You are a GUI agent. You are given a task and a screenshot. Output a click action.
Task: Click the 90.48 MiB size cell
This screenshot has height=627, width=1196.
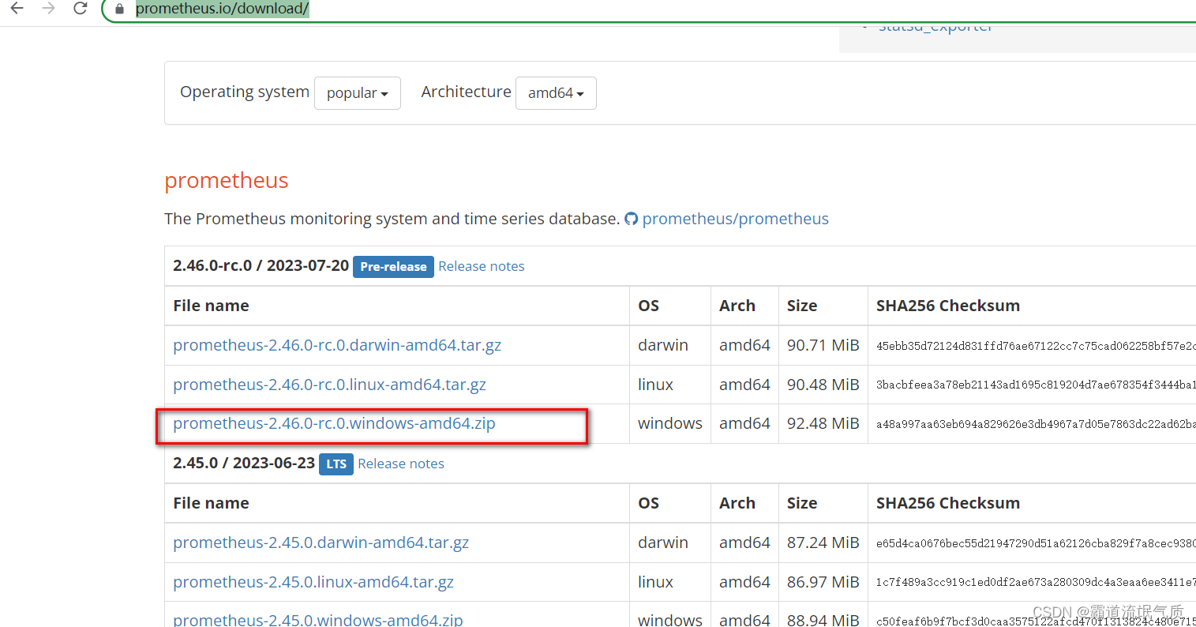click(823, 385)
